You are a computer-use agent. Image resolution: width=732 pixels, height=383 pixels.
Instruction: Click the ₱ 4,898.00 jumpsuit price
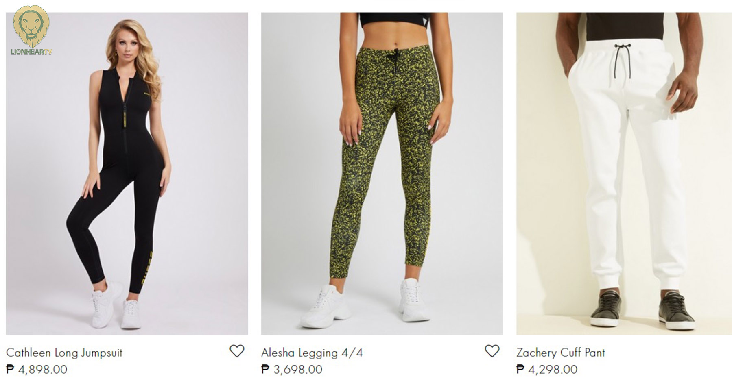(37, 370)
